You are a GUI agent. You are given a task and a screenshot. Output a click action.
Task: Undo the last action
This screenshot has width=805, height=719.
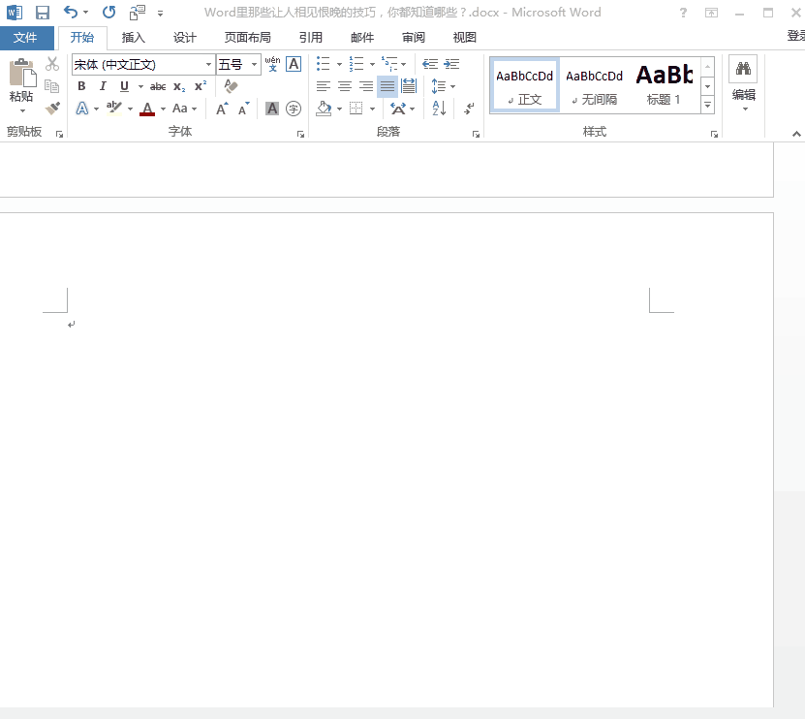[71, 12]
